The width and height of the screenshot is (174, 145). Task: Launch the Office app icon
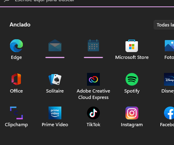pyautogui.click(x=16, y=79)
